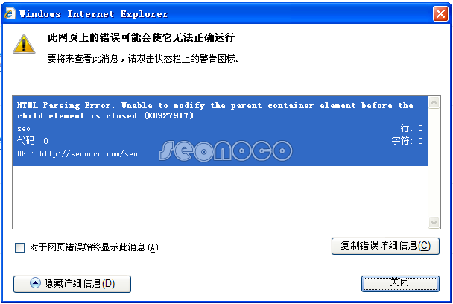The image size is (453, 304).
Task: Click the empty white area of details list
Action: click(220, 197)
